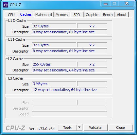Minimize the CPU-Z window
The width and height of the screenshot is (137, 135).
tap(106, 4)
